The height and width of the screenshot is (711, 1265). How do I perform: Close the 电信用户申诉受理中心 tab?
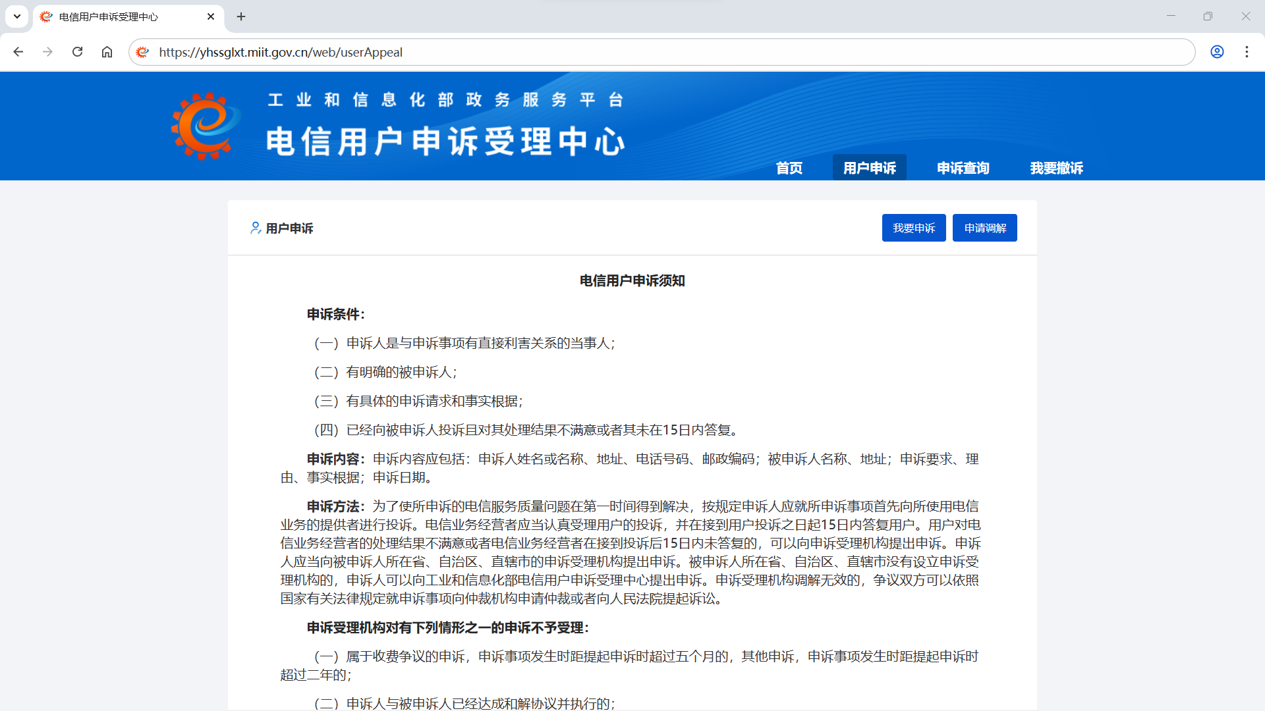(211, 16)
